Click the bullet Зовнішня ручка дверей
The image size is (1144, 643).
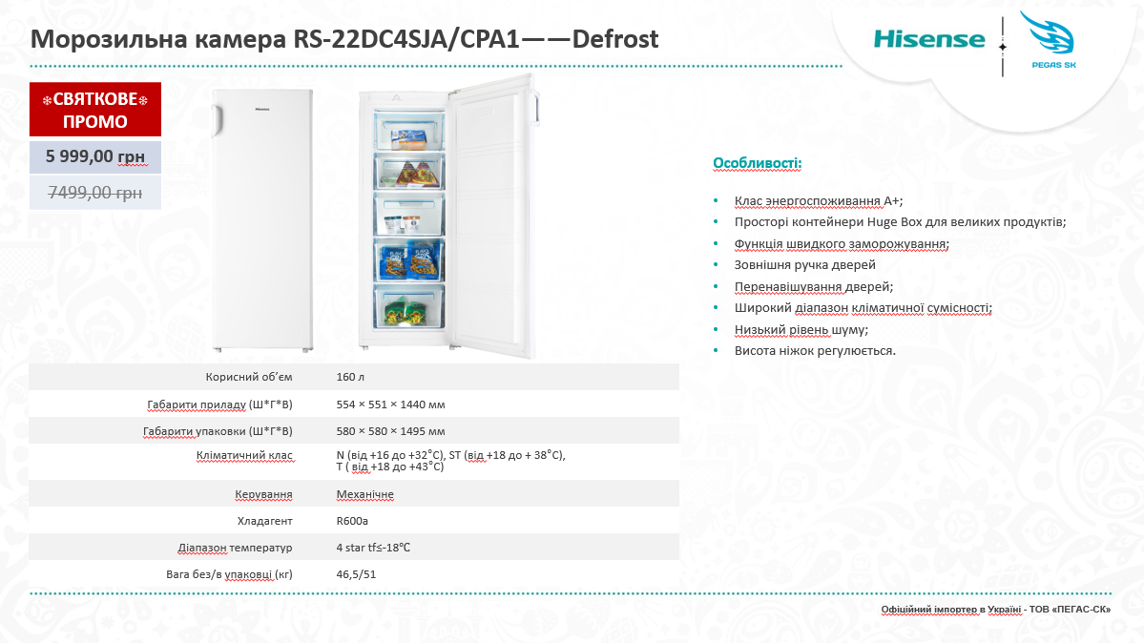point(804,265)
